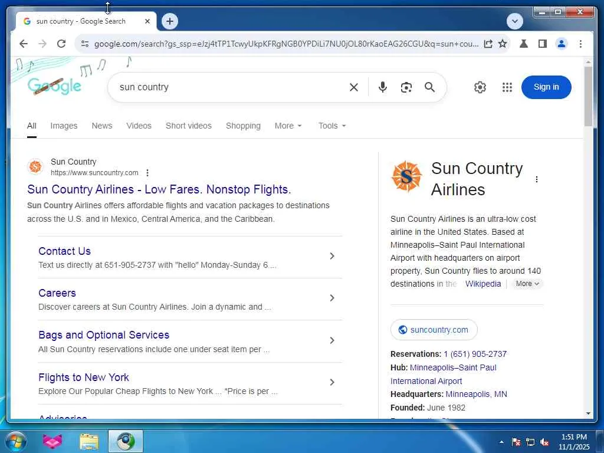Open Windows Explorer from taskbar

[x=89, y=442]
